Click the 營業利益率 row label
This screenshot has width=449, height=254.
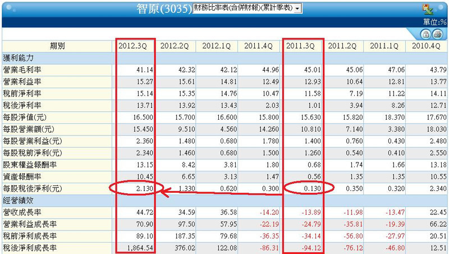click(22, 81)
